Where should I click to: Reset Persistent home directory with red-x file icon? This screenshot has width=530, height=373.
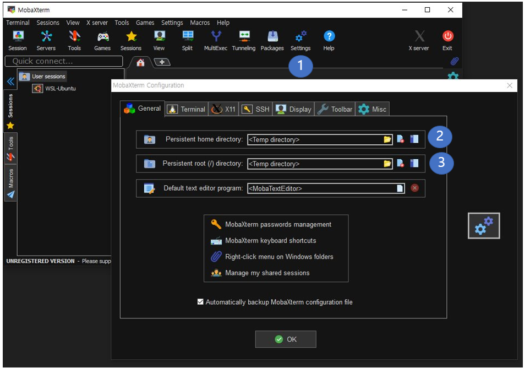click(401, 139)
